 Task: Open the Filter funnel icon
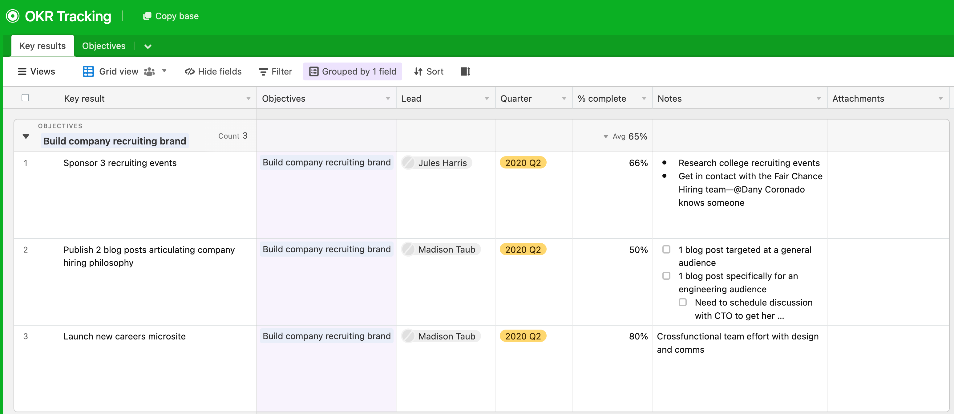coord(263,71)
